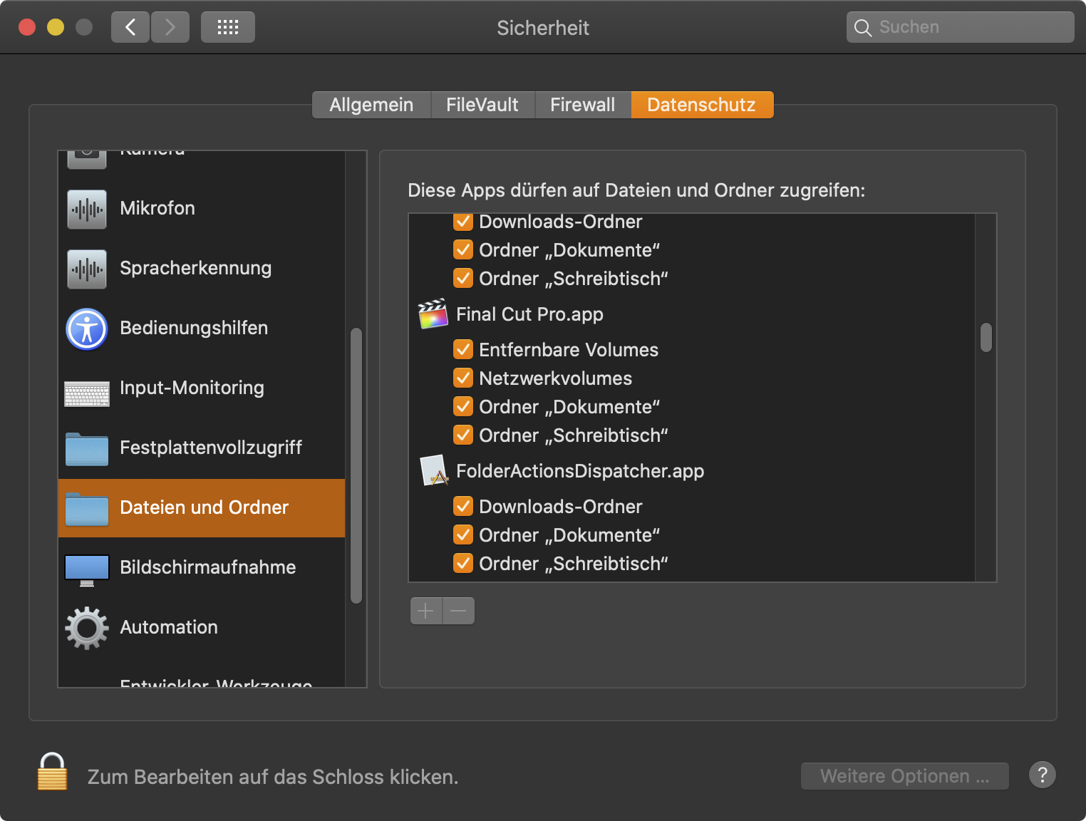
Task: Click the Input-Monitoring keyboard icon
Action: 87,393
